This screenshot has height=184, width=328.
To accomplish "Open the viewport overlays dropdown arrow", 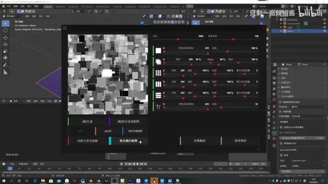I will pyautogui.click(x=164, y=16).
